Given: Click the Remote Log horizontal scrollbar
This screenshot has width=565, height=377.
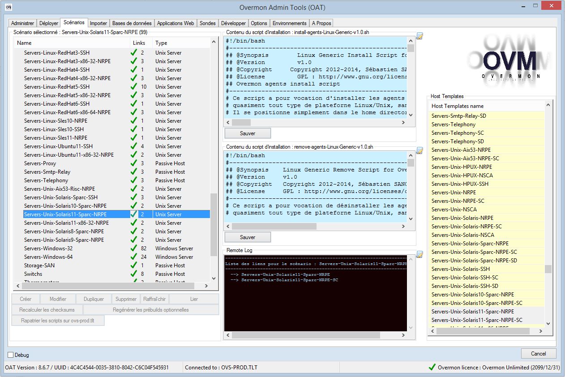Looking at the screenshot, I should pos(305,335).
